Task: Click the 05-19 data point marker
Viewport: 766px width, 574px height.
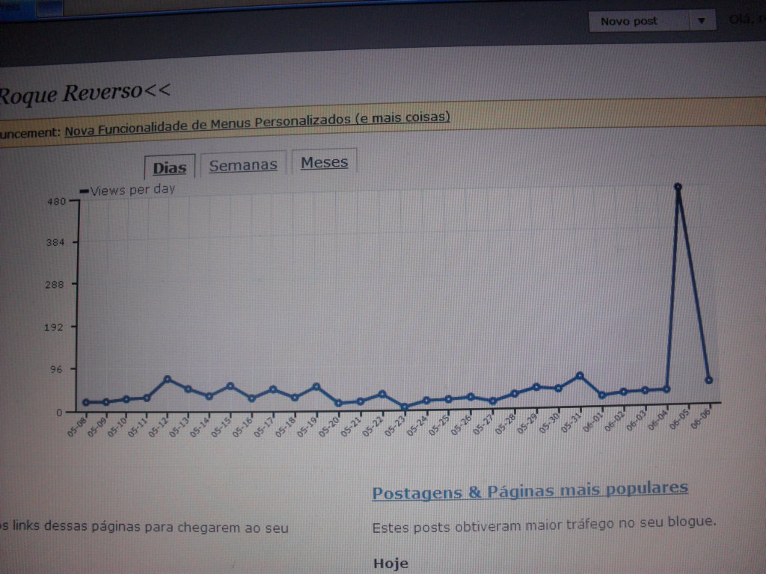Action: click(316, 386)
